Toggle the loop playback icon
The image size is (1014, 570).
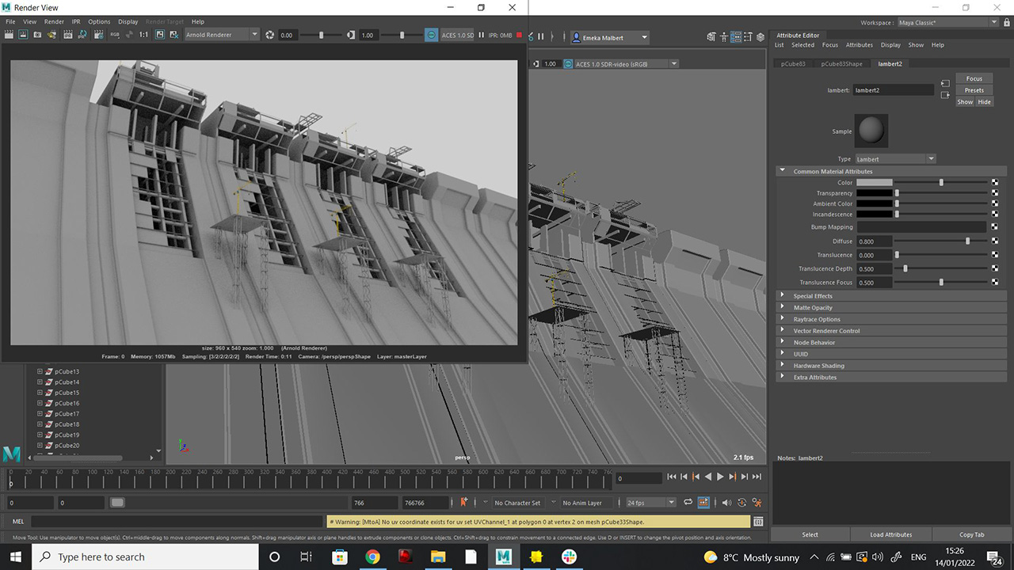pos(688,502)
